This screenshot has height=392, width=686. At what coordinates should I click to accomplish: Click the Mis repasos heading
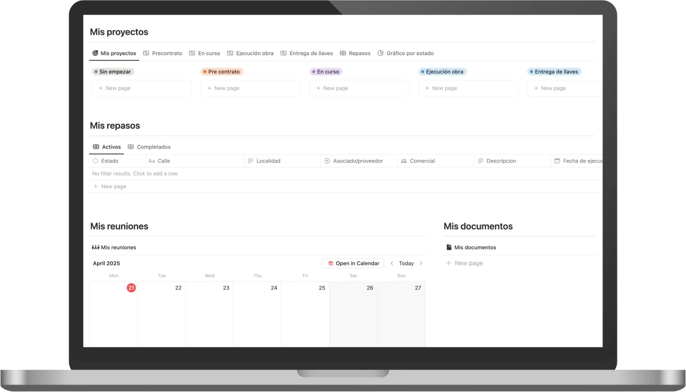[x=115, y=126]
